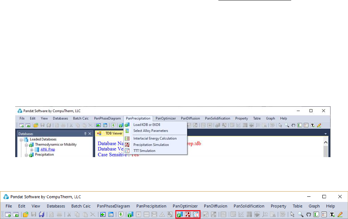
Task: Start Precipitation Simulation via red-dots toolbar icon
Action: (188, 214)
